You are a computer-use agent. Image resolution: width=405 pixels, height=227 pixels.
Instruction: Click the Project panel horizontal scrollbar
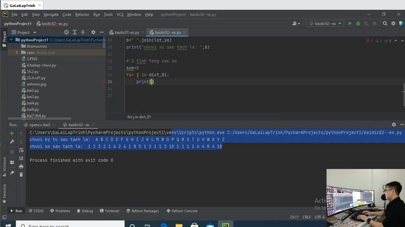click(x=39, y=119)
